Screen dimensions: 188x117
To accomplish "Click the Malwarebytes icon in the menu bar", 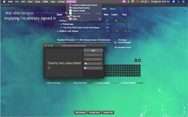I will pos(124,2).
